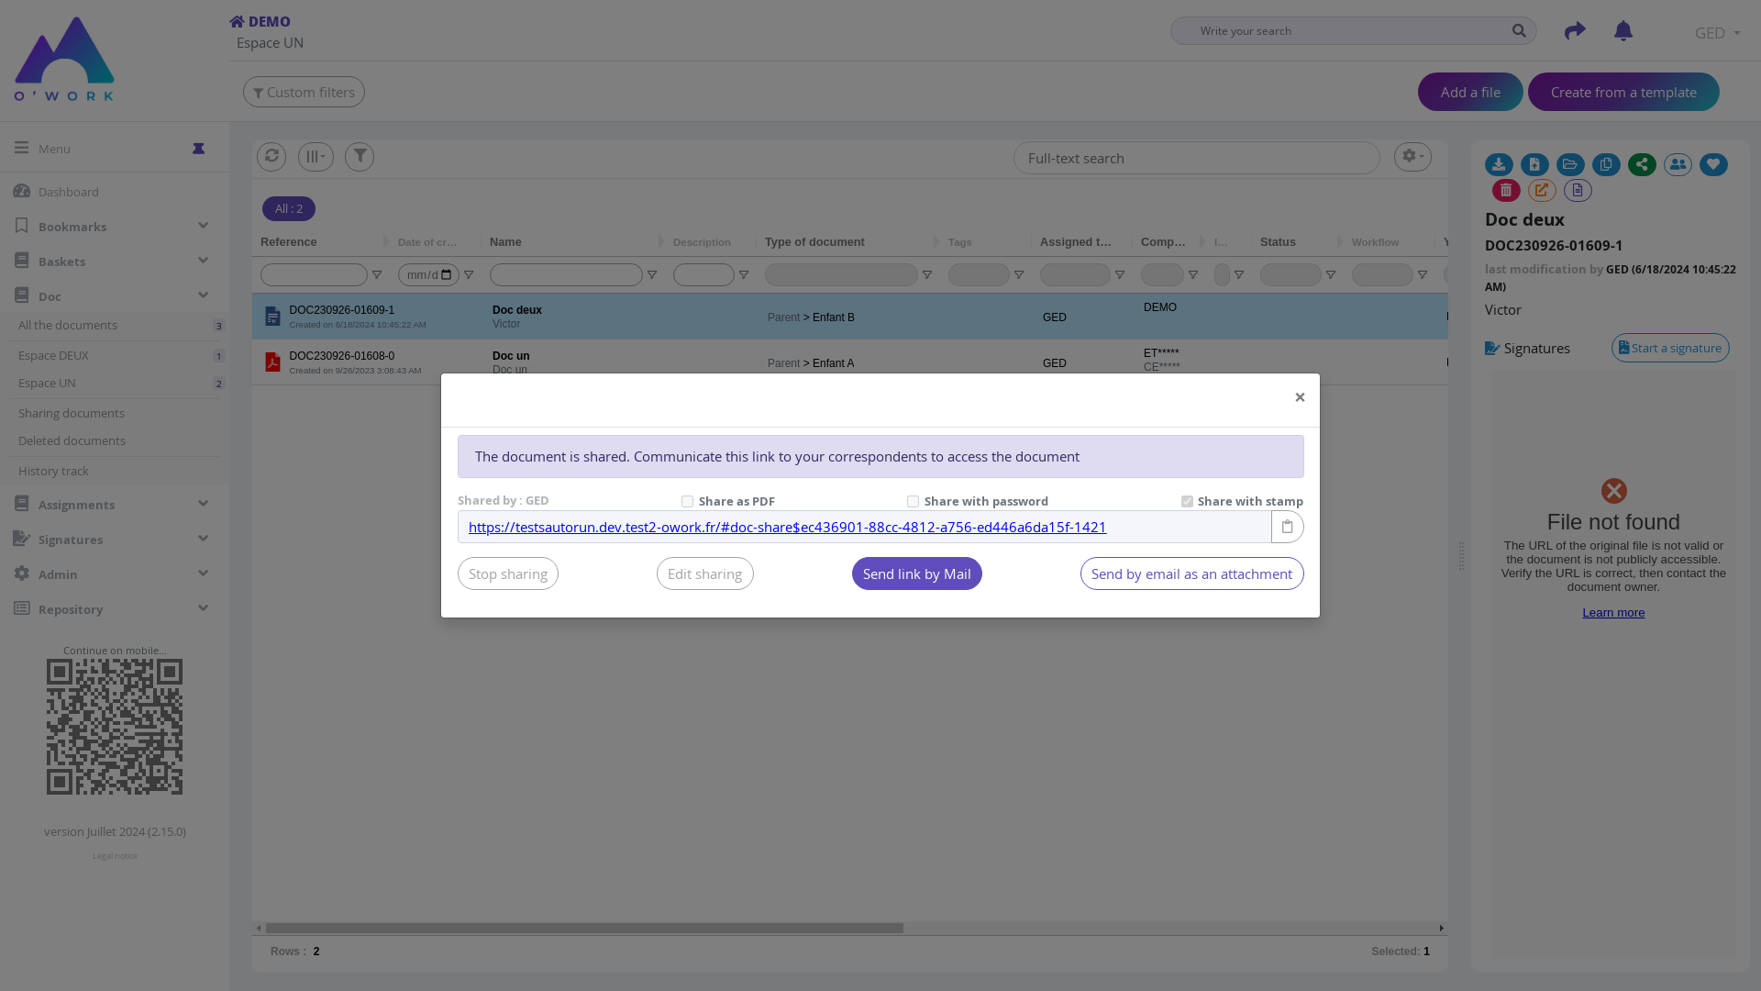Copy share link with clipboard icon
This screenshot has width=1761, height=991.
(x=1287, y=527)
